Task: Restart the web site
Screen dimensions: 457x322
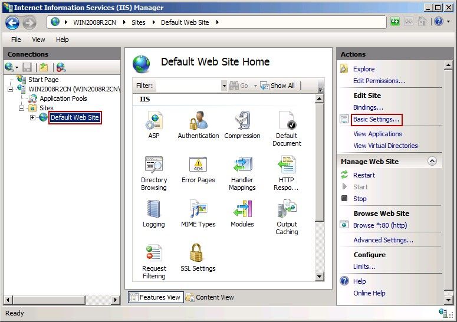Action: (x=364, y=175)
